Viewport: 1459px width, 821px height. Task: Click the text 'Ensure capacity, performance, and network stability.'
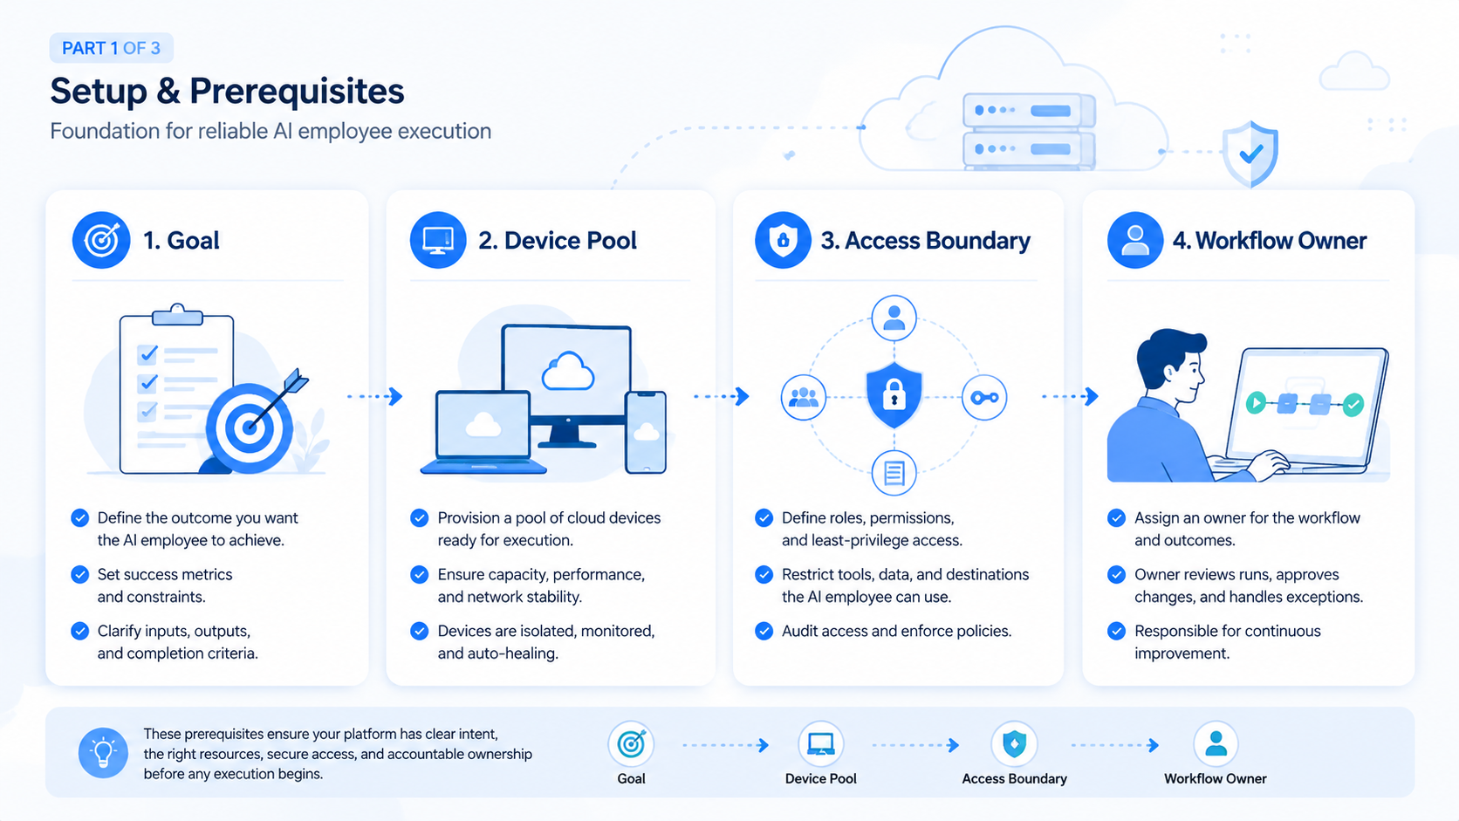[x=541, y=585]
